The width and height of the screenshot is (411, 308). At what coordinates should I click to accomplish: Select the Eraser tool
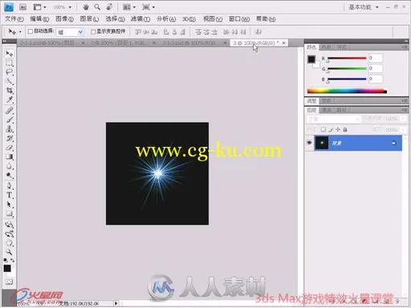pyautogui.click(x=9, y=148)
